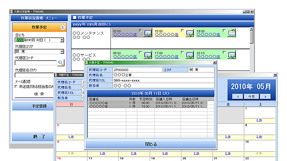Click the mail-sent icon for 02:00 entry
The width and height of the screenshot is (287, 161).
point(148,33)
